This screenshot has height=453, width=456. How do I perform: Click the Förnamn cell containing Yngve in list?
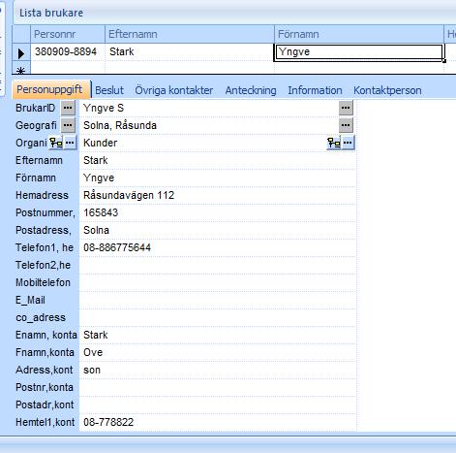pyautogui.click(x=359, y=52)
